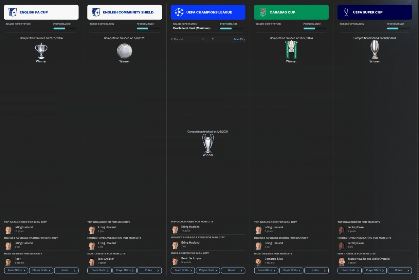Click the Carabao Cup trophy icon

click(291, 50)
